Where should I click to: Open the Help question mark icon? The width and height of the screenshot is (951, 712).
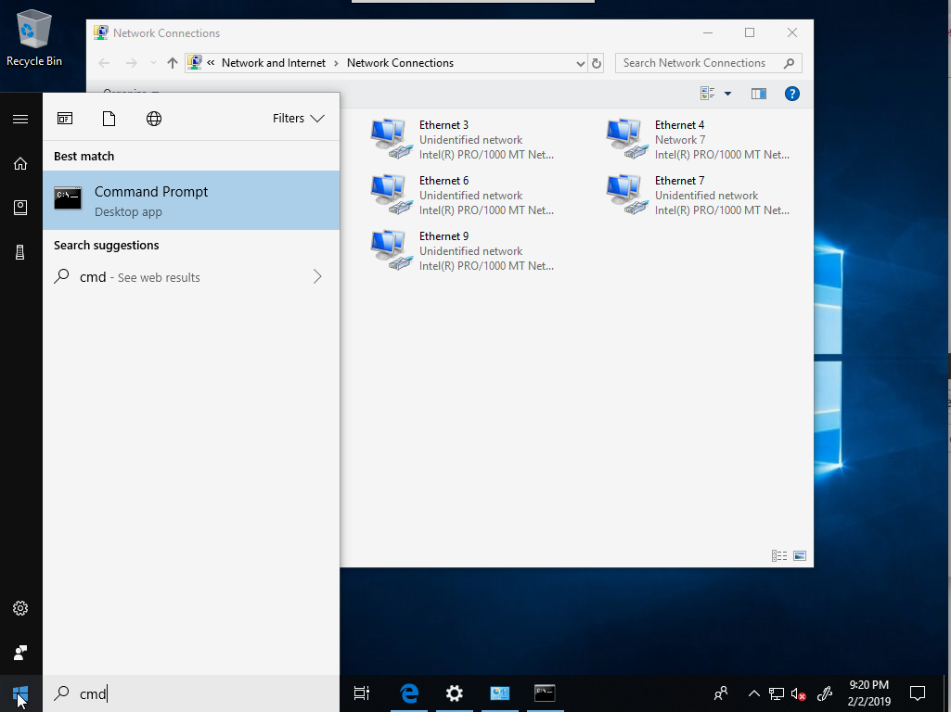pyautogui.click(x=791, y=94)
